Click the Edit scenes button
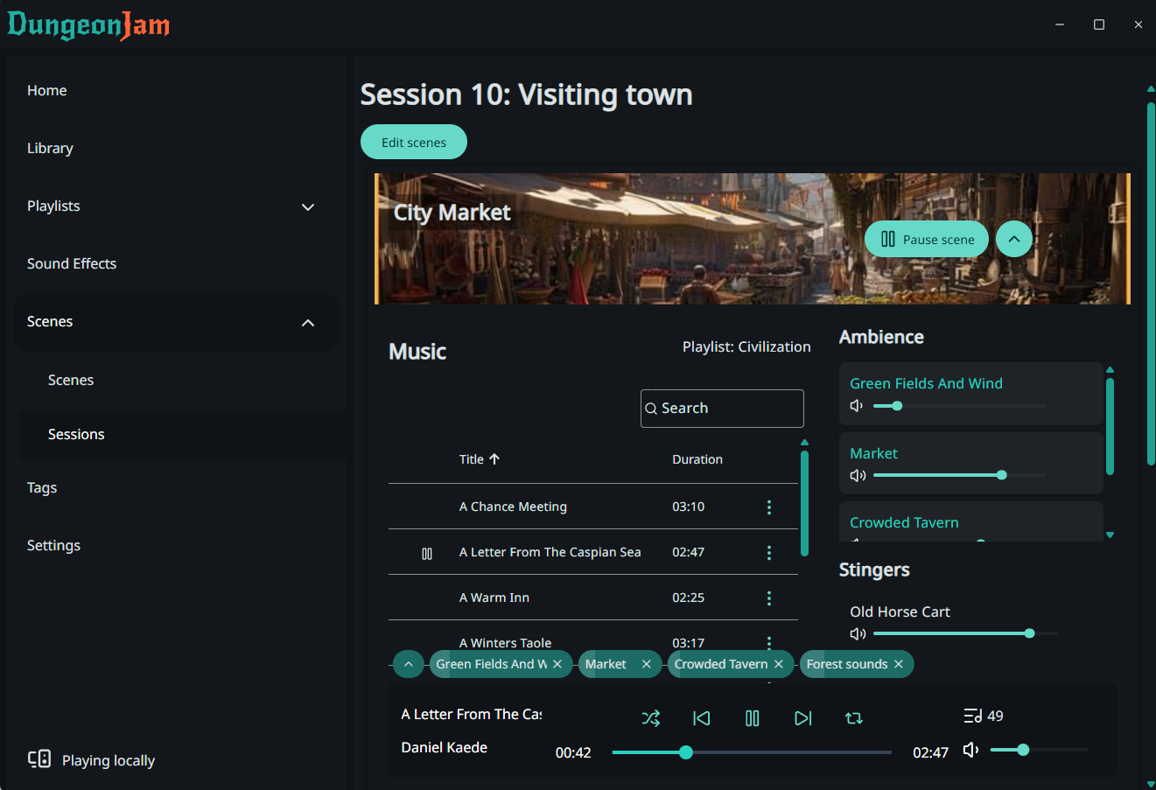The height and width of the screenshot is (790, 1156). pyautogui.click(x=414, y=142)
